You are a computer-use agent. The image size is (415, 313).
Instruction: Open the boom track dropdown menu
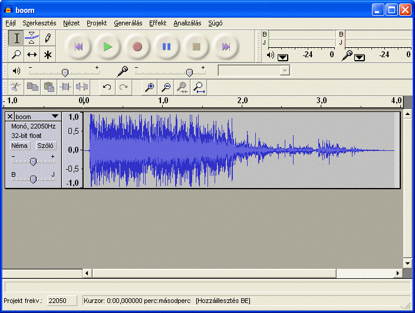55,116
